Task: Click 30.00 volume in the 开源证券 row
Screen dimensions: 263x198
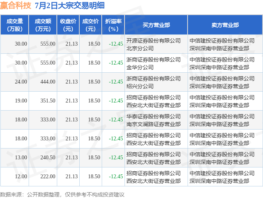Action: pyautogui.click(x=21, y=44)
